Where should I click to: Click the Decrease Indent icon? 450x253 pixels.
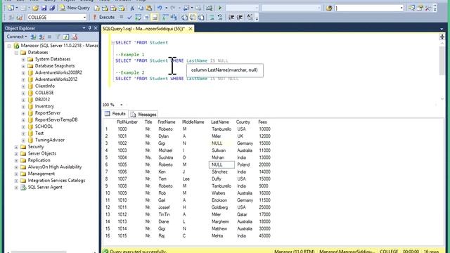pyautogui.click(x=231, y=18)
